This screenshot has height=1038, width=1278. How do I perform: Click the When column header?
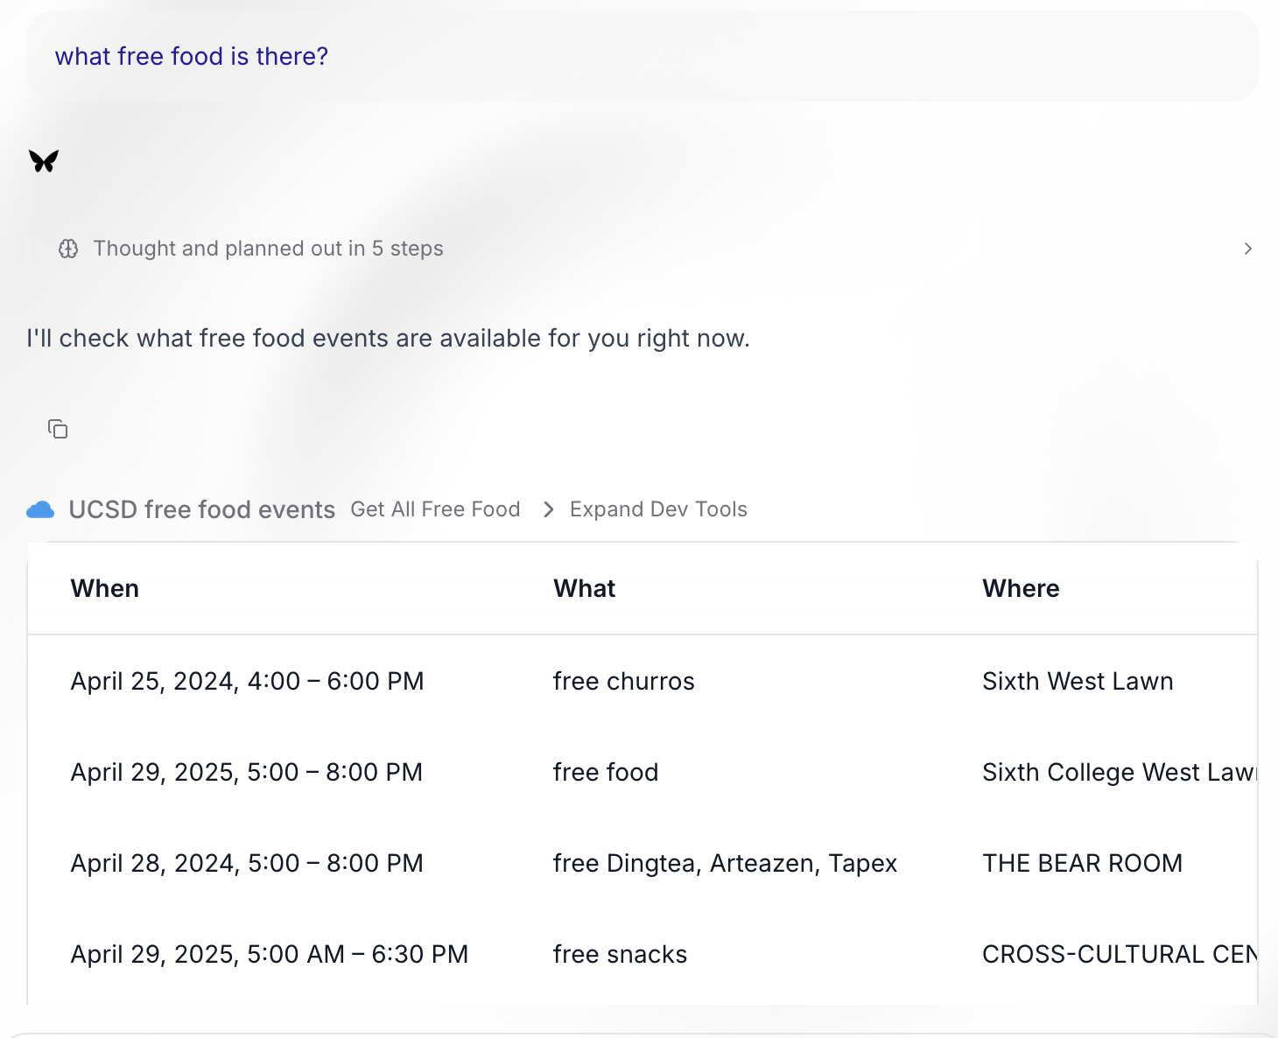click(x=105, y=588)
